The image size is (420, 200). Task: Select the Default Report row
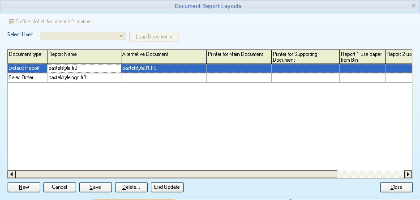click(27, 68)
